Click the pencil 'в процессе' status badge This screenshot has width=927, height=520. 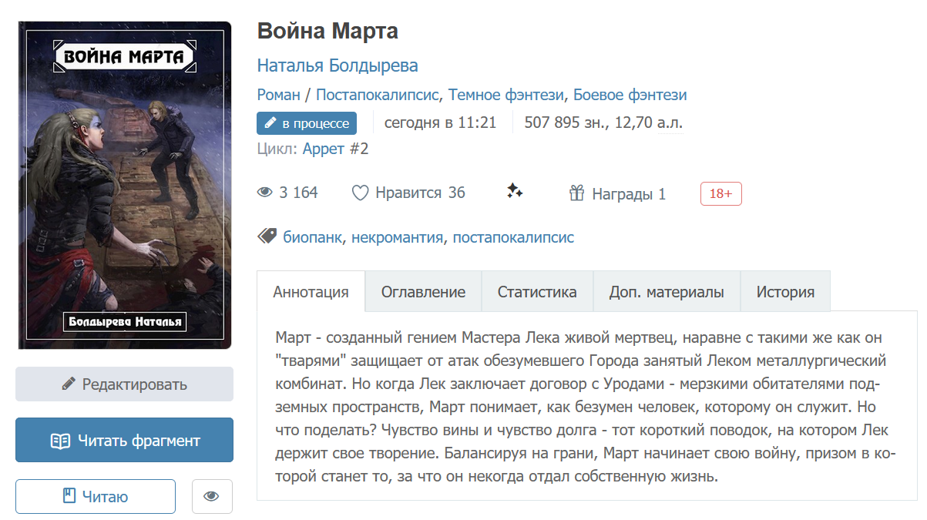pyautogui.click(x=307, y=123)
